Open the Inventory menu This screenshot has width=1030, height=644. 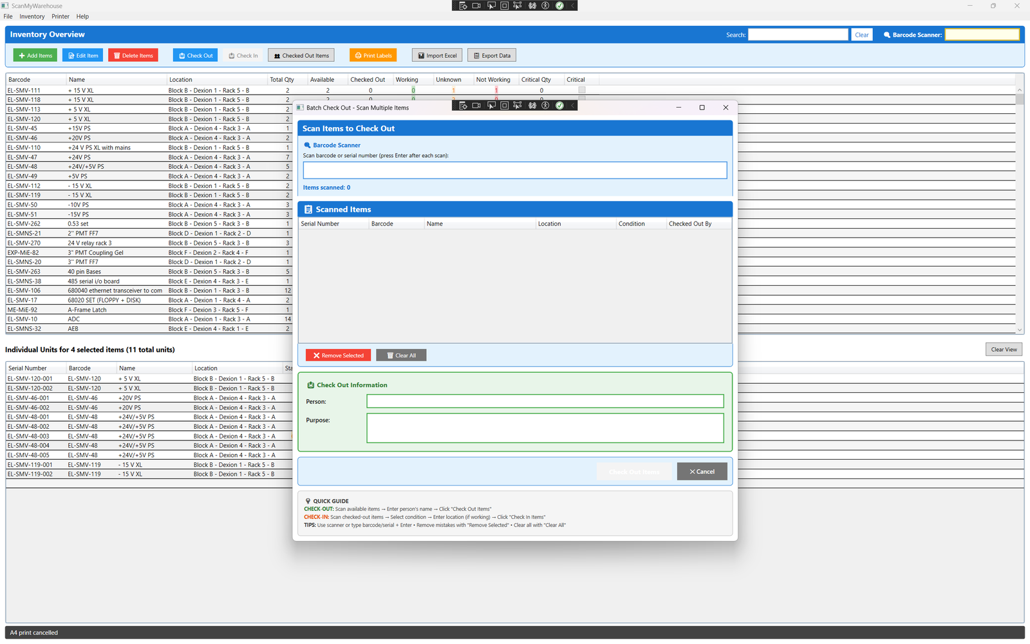point(32,16)
